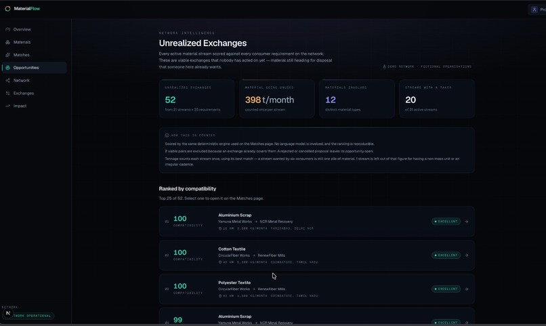Click the Network Intelligence label
The width and height of the screenshot is (546, 326).
pos(187,33)
